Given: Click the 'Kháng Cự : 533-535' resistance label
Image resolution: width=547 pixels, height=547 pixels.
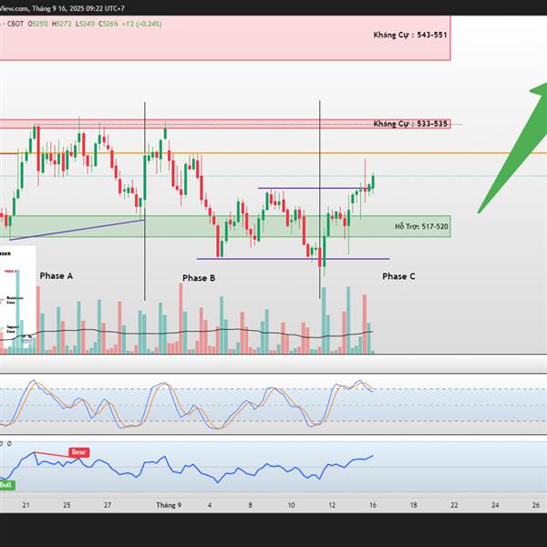Looking at the screenshot, I should (x=410, y=124).
